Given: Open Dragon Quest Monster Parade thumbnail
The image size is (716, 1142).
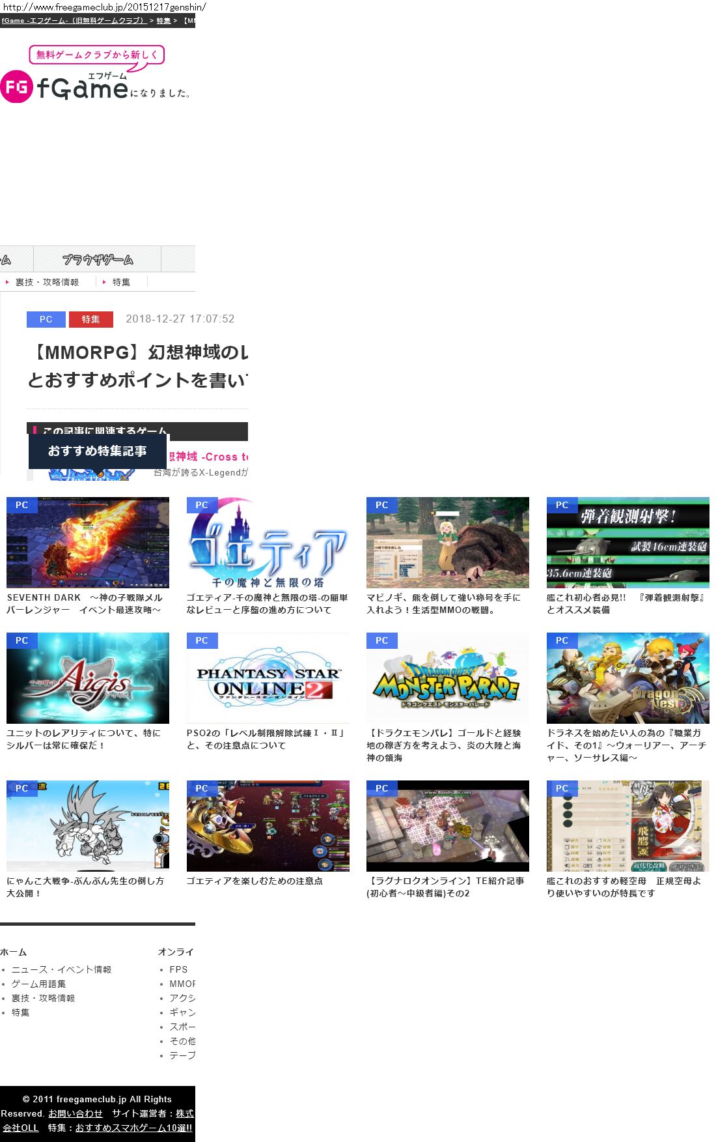Looking at the screenshot, I should (448, 678).
